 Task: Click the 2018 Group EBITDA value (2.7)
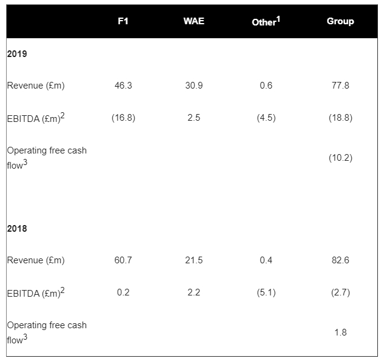coord(340,292)
